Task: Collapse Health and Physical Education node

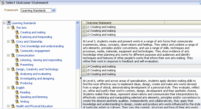Action: (8, 106)
